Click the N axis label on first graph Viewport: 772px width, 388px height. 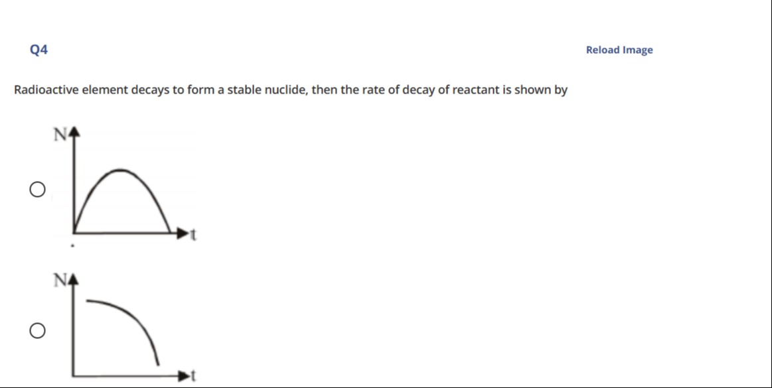click(60, 134)
